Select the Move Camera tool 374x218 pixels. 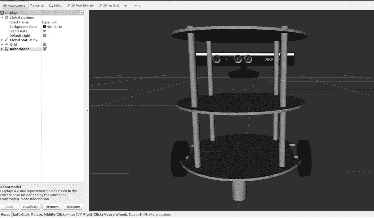pyautogui.click(x=14, y=6)
